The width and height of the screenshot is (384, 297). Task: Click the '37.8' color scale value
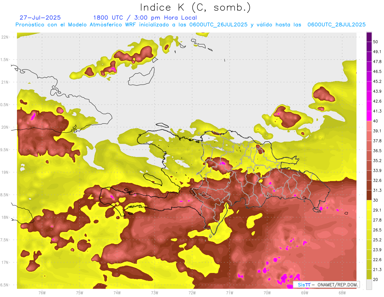(x=377, y=141)
